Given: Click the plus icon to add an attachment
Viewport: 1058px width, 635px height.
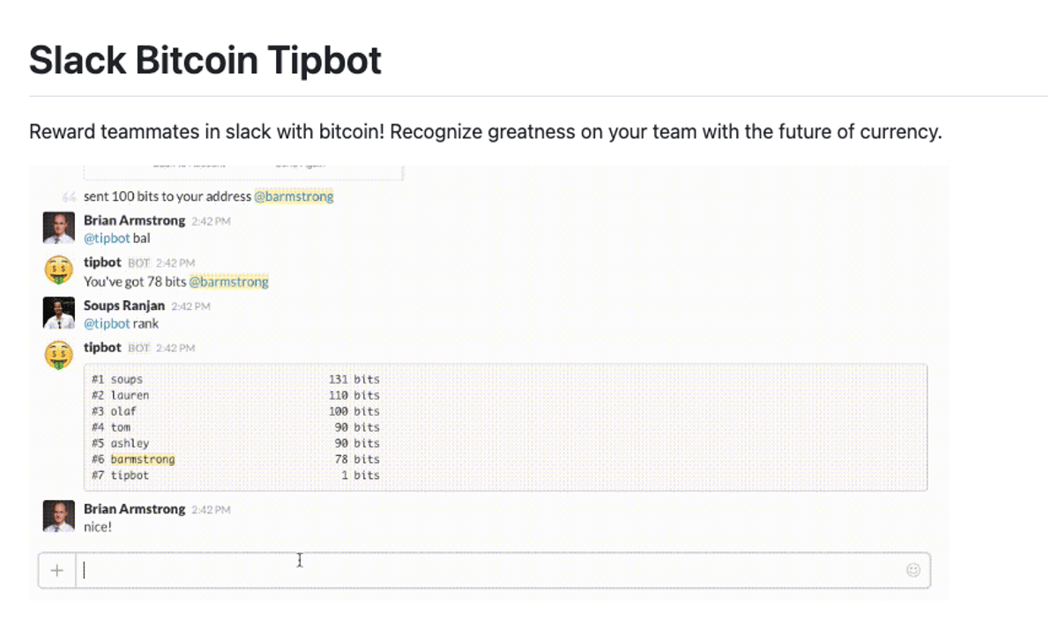Looking at the screenshot, I should click(56, 570).
